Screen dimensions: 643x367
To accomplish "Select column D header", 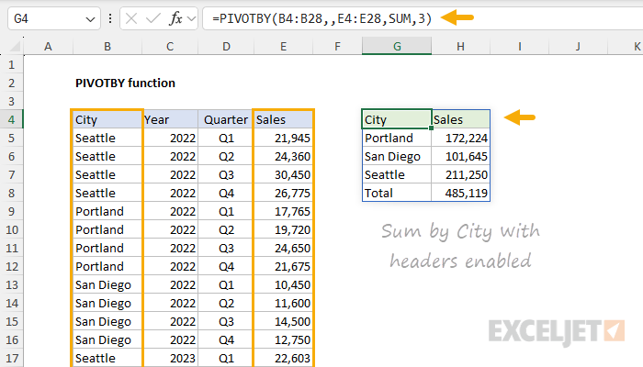I will (226, 46).
